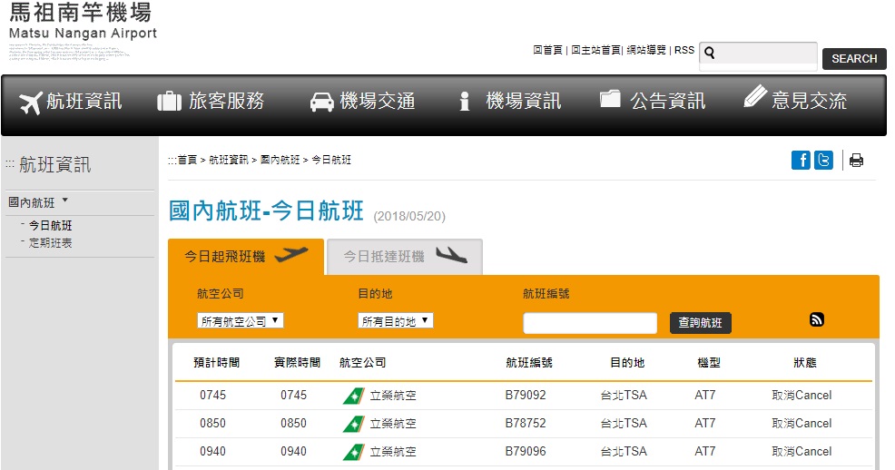Click AT7 aircraft type of the 0940 flight
Image resolution: width=895 pixels, height=470 pixels.
click(705, 451)
